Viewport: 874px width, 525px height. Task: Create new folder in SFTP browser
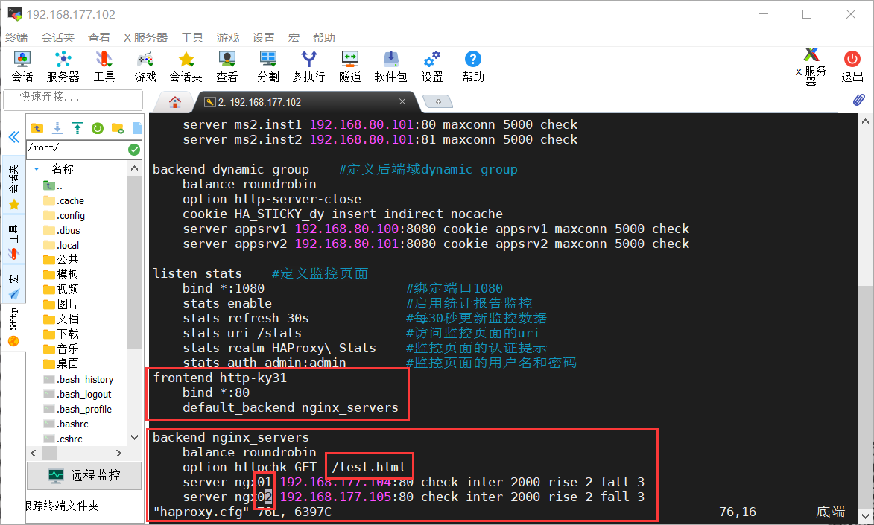pyautogui.click(x=118, y=128)
